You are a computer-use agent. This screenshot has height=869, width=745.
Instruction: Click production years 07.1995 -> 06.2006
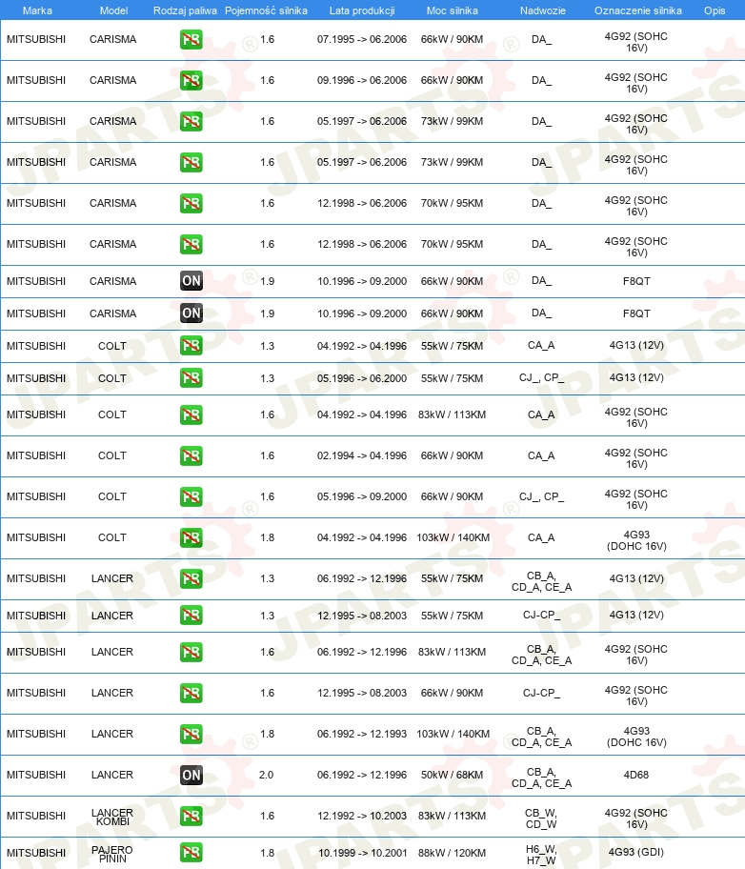point(362,39)
